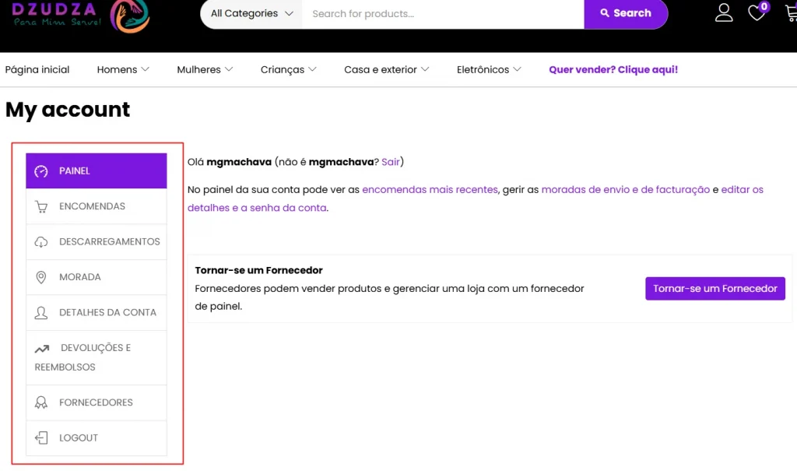This screenshot has width=797, height=471.
Task: Click the Tornar-se um Fornecedor button
Action: point(714,289)
